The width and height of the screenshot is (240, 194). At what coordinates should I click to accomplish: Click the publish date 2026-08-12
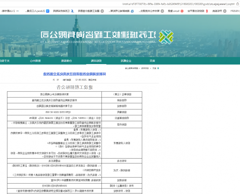pyautogui.click(x=81, y=80)
